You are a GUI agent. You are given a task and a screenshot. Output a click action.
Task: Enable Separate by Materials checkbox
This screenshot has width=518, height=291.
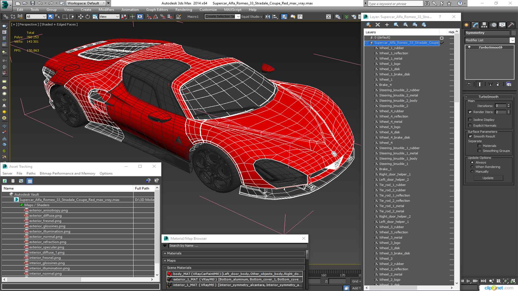(479, 146)
